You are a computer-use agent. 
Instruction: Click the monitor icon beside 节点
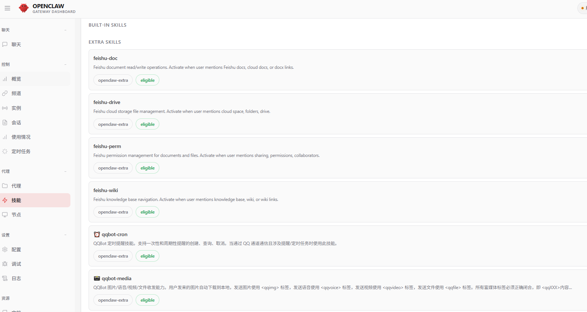point(5,215)
